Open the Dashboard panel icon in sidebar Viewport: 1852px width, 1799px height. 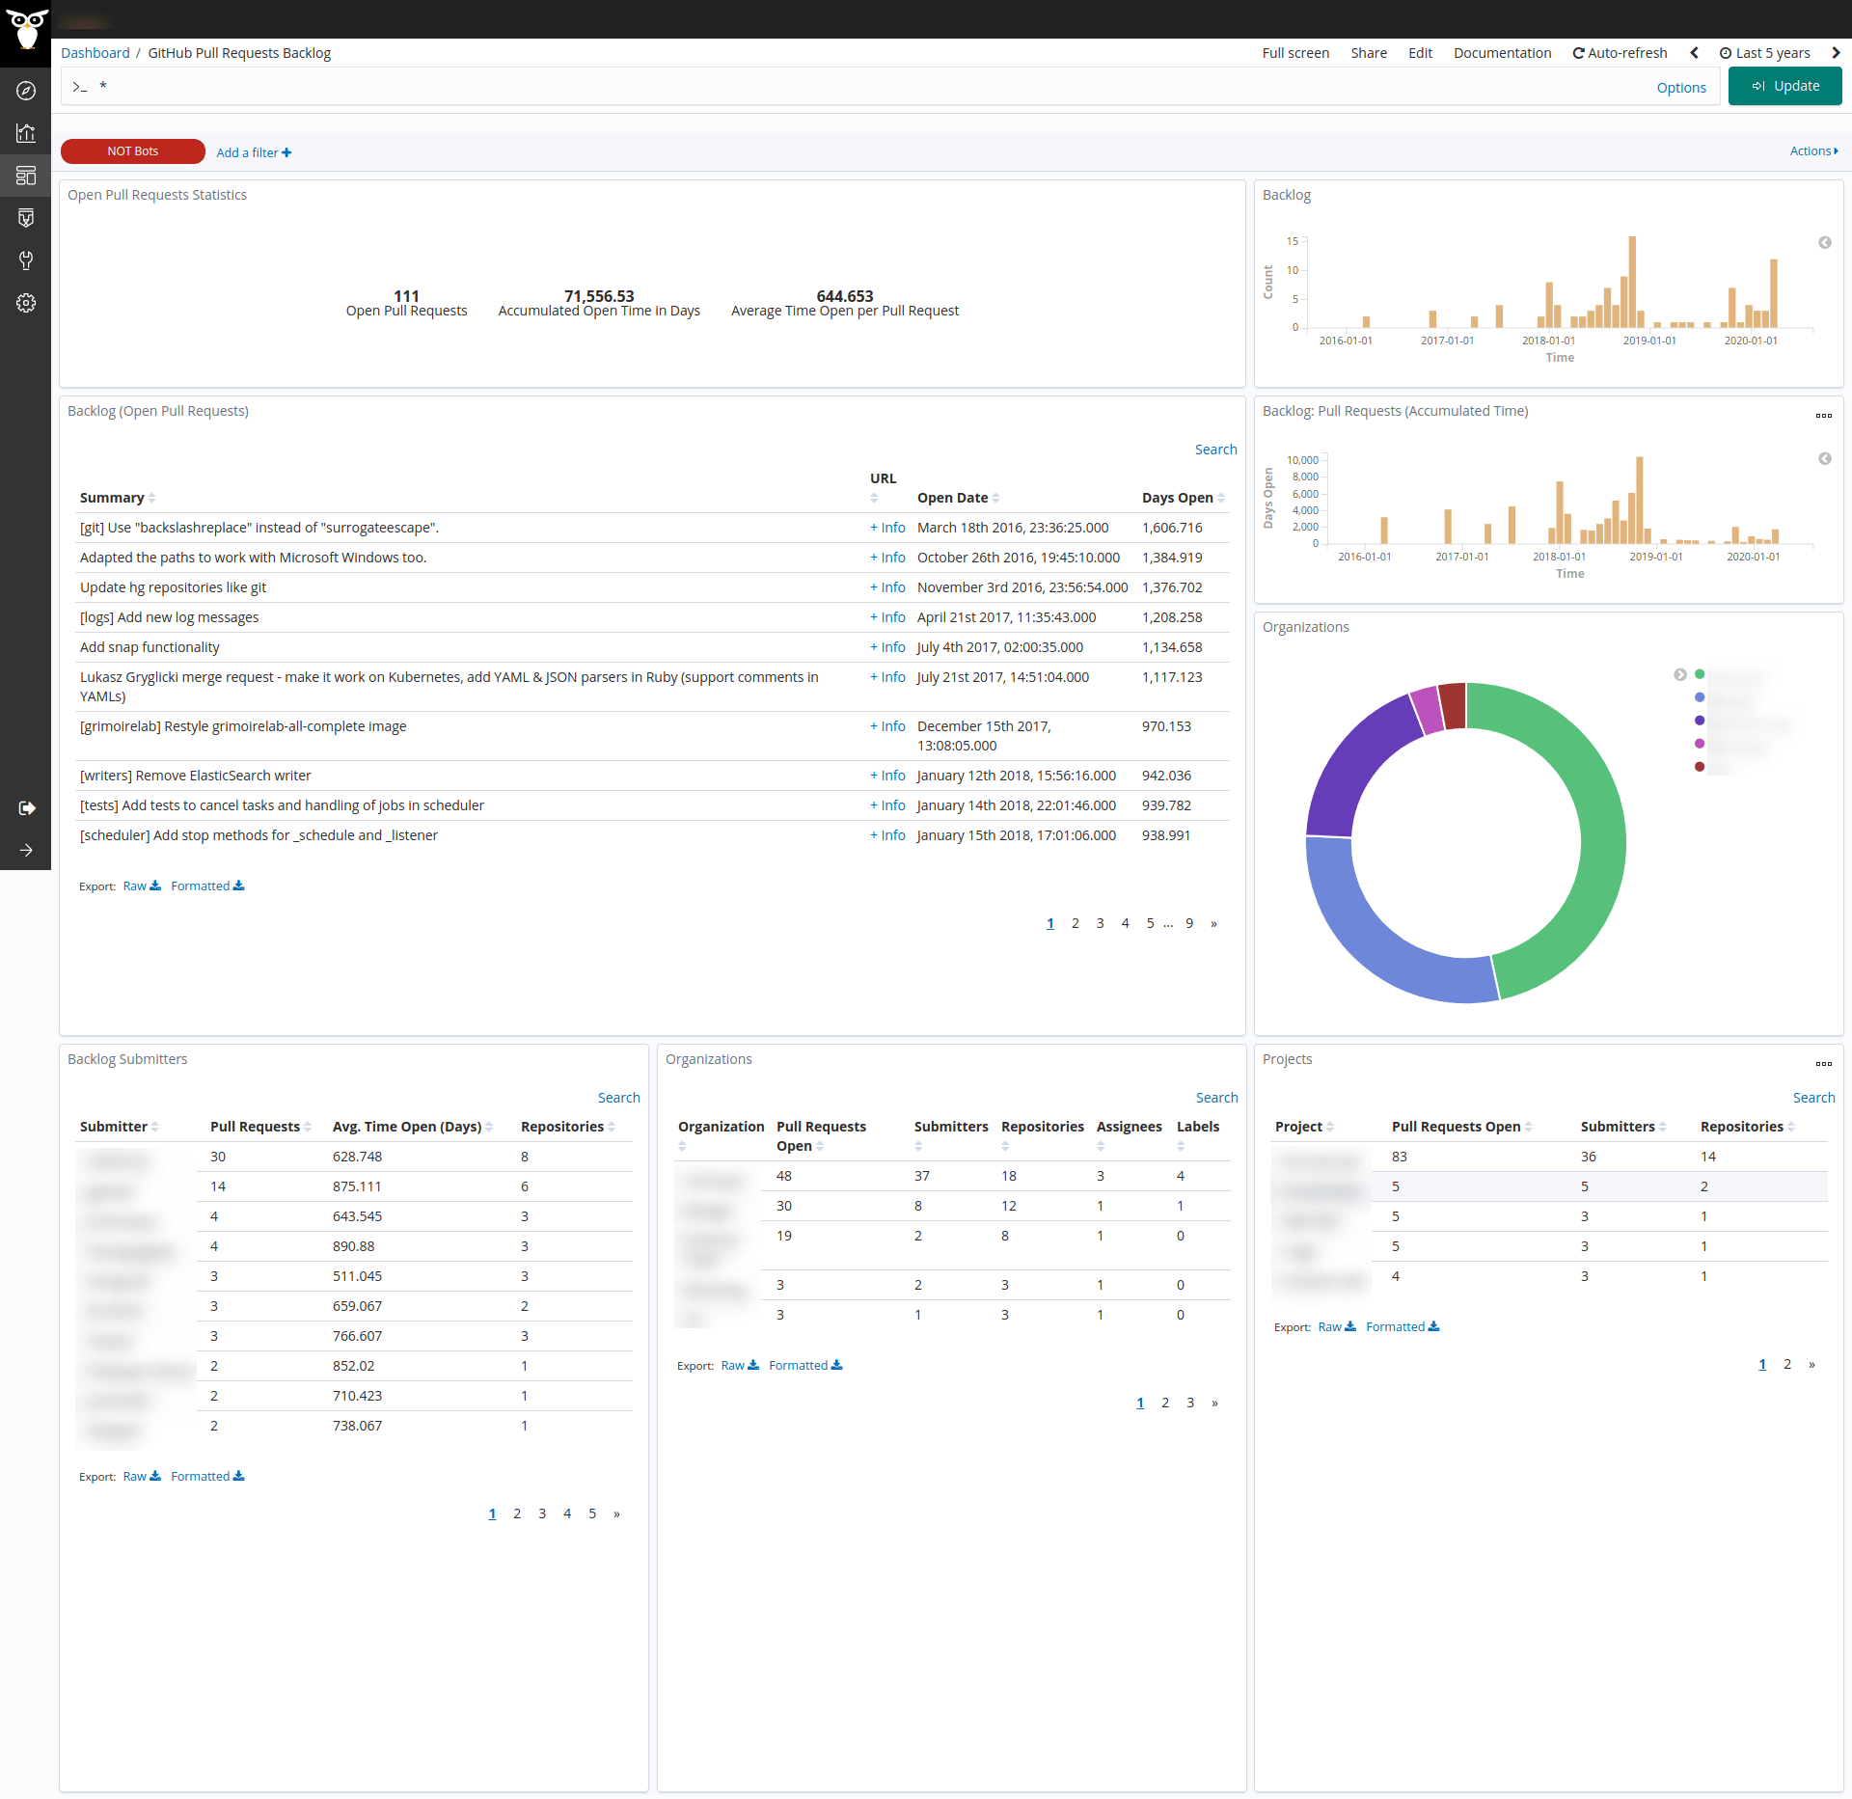26,176
